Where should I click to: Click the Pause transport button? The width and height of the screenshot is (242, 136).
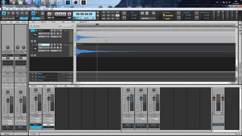coord(60,14)
